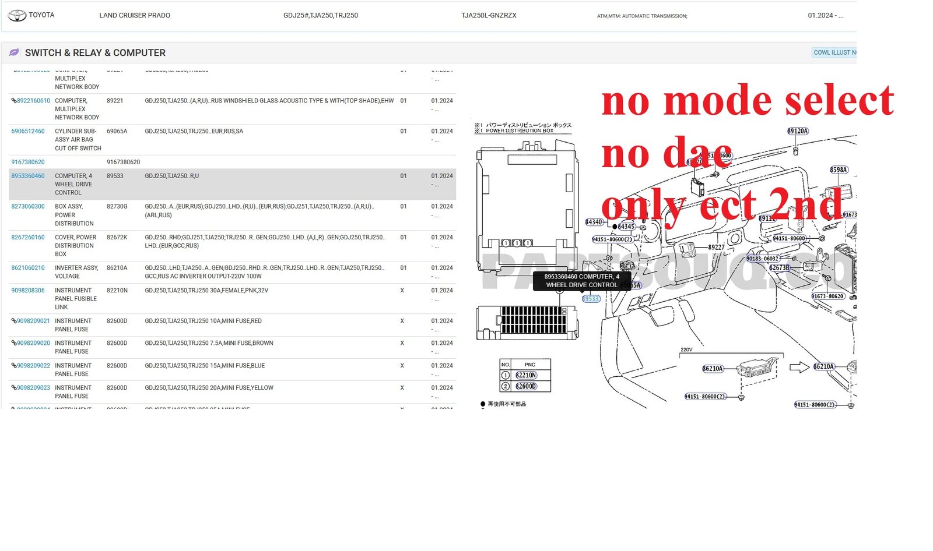The height and width of the screenshot is (551, 933).
Task: Click substitution icon beside part 9098209021
Action: click(13, 321)
